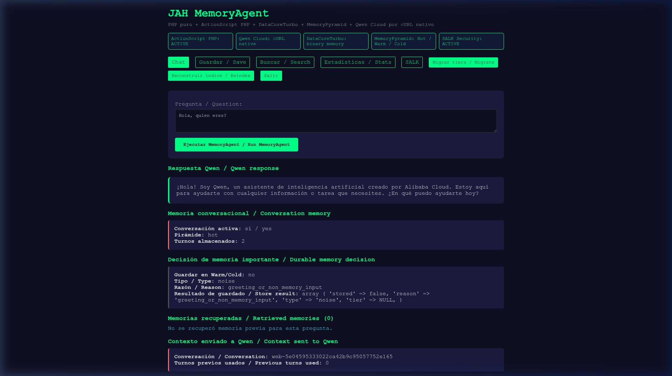The width and height of the screenshot is (672, 376).
Task: Click the 'SALK Security: ACTIVE' badge
Action: (x=471, y=41)
